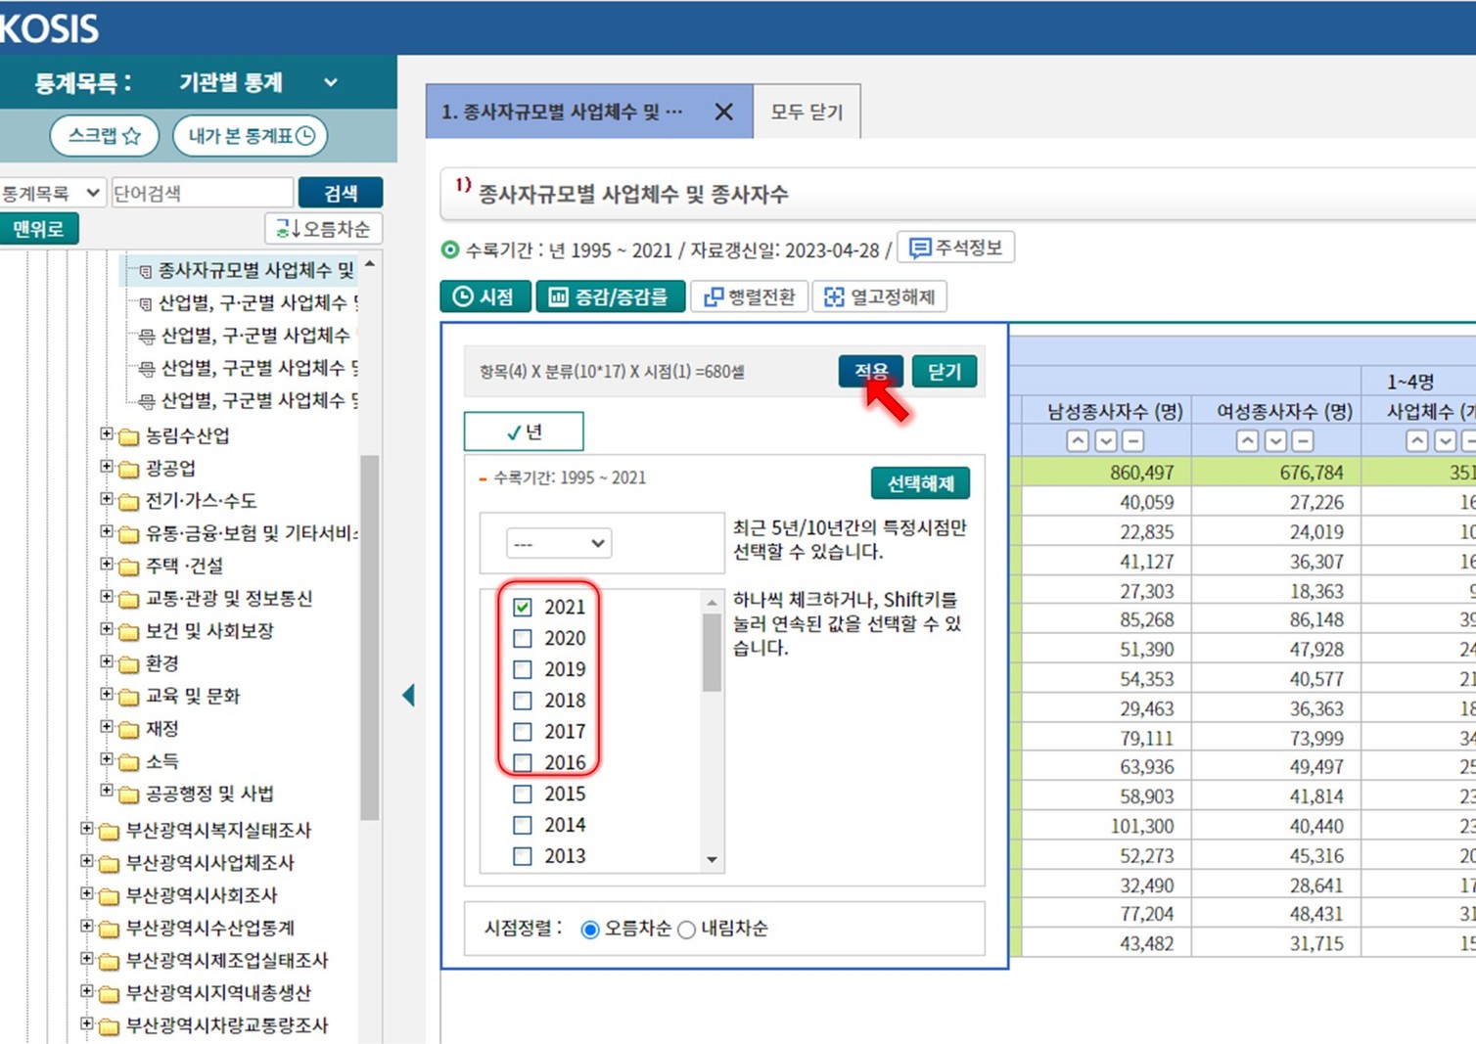Collapse left panel with triangle arrow

pos(409,696)
